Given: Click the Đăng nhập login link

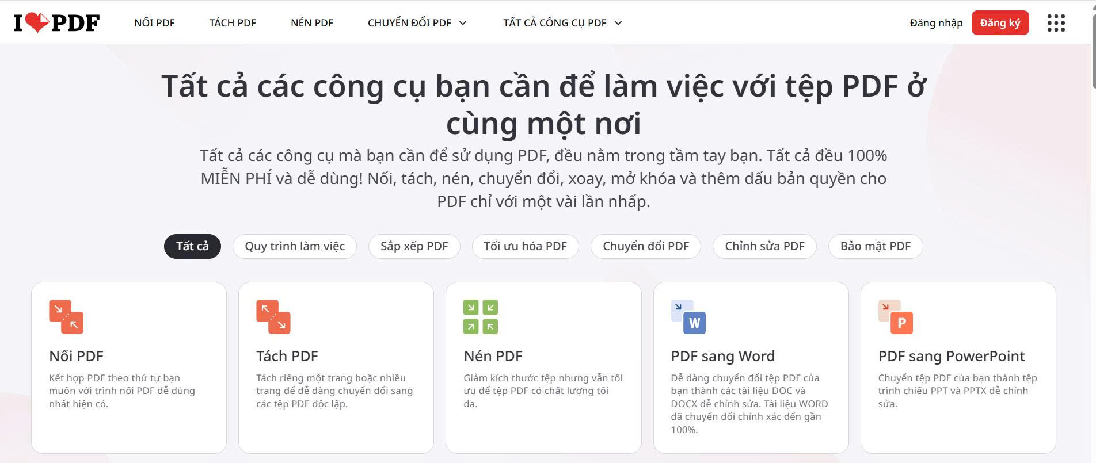Looking at the screenshot, I should click(x=936, y=23).
